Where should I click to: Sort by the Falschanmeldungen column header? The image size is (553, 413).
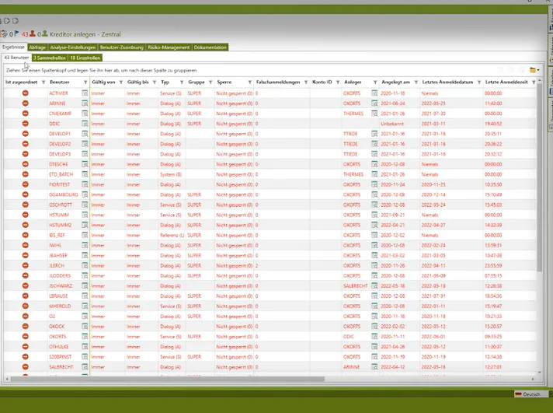click(278, 82)
